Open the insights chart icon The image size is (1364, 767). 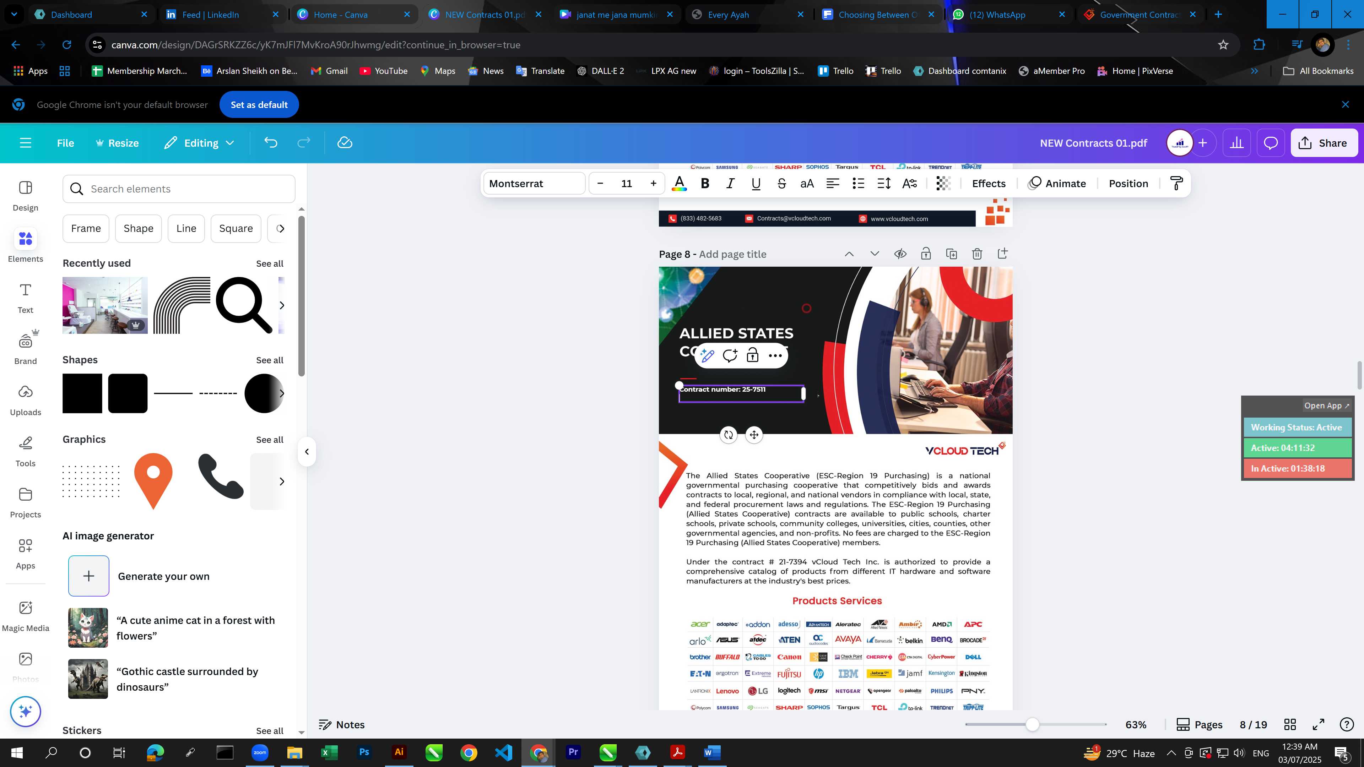coord(1236,143)
